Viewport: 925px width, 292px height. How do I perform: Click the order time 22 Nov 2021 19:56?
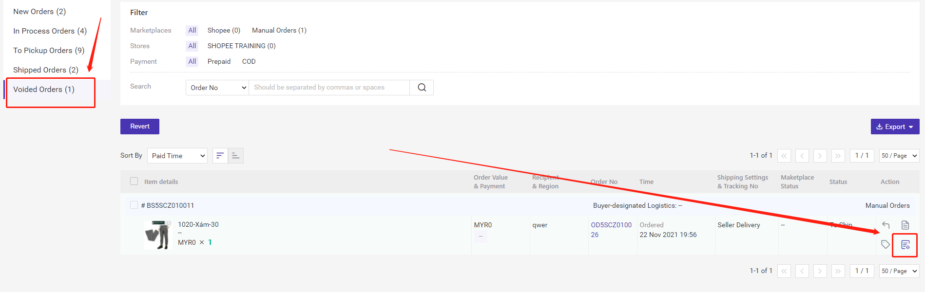(x=668, y=235)
